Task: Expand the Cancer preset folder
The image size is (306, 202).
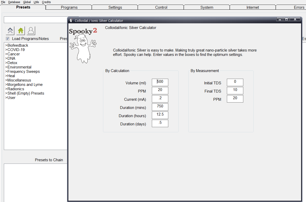Action: (x=13, y=54)
